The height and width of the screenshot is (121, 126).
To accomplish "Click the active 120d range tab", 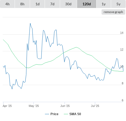I will 87,4.
